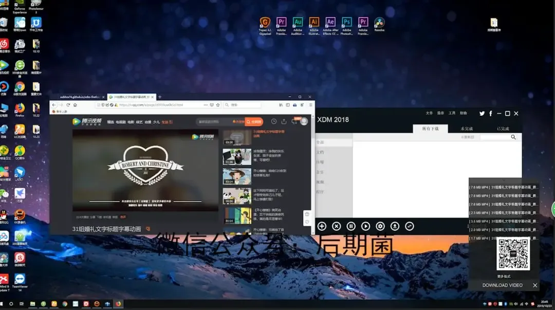The width and height of the screenshot is (555, 310).
Task: Choose 3.5 MB MP4 video entry
Action: tap(503, 221)
